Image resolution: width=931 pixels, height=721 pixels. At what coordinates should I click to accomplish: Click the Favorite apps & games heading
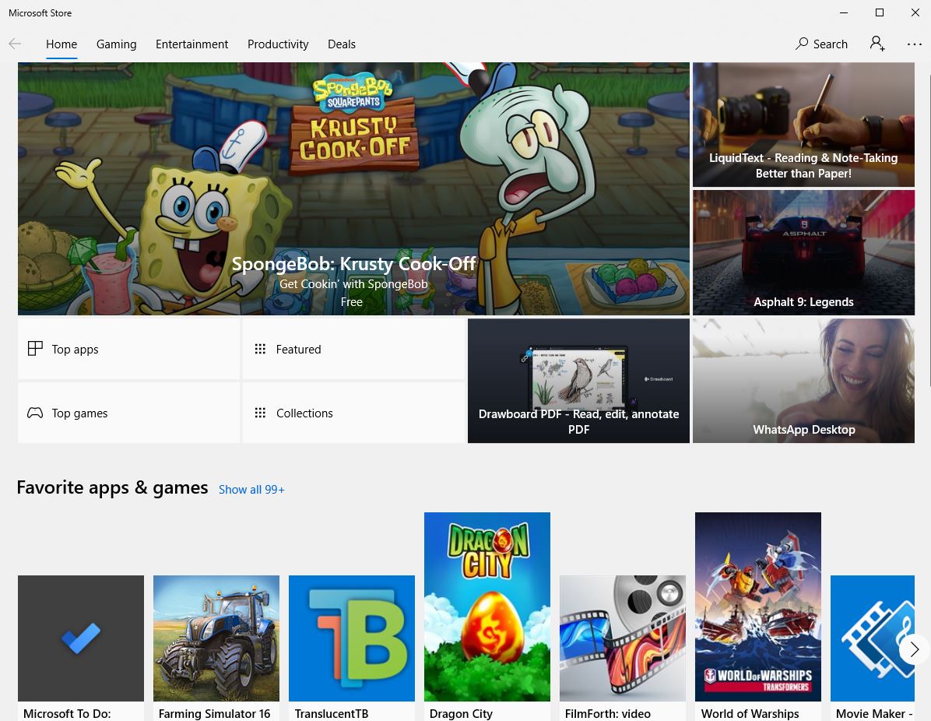point(112,487)
